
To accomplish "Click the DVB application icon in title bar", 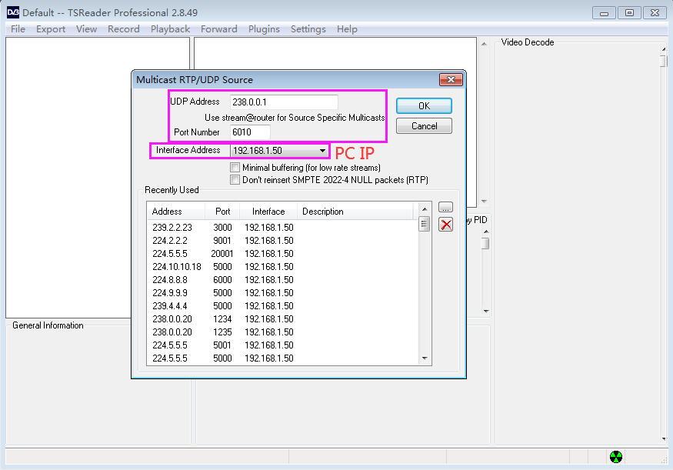I will point(12,12).
